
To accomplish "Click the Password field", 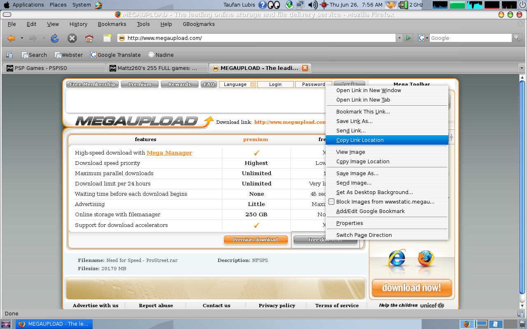I will click(x=314, y=84).
